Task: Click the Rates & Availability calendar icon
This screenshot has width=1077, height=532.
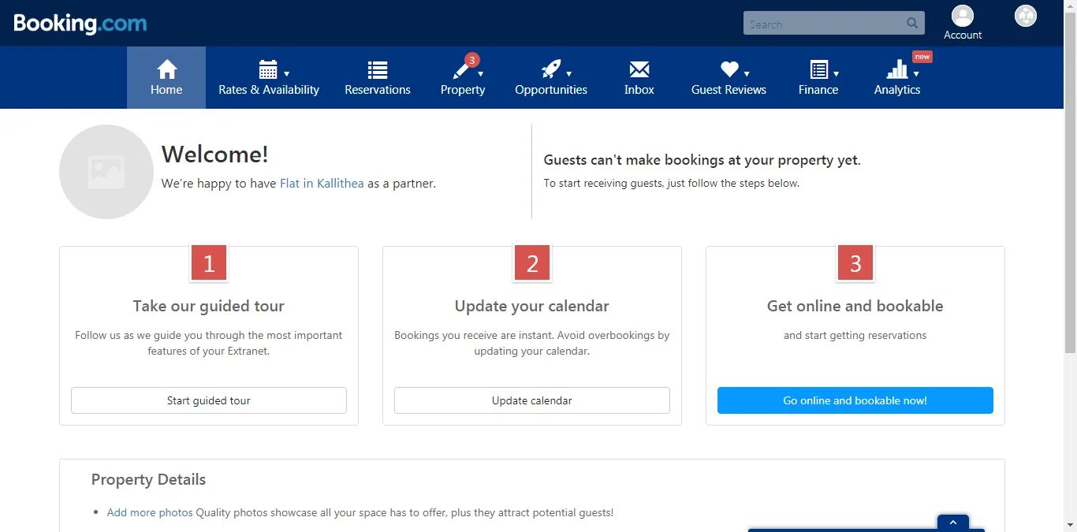Action: coord(268,69)
